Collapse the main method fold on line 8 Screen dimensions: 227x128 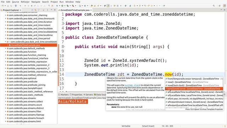pos(65,47)
